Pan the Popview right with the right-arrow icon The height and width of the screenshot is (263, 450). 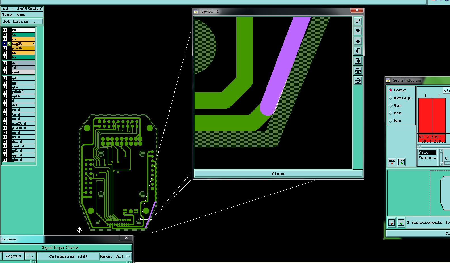pyautogui.click(x=358, y=61)
